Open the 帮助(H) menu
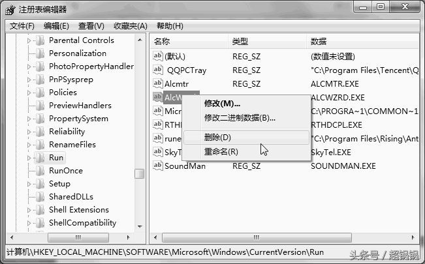425x264 pixels. (x=170, y=26)
